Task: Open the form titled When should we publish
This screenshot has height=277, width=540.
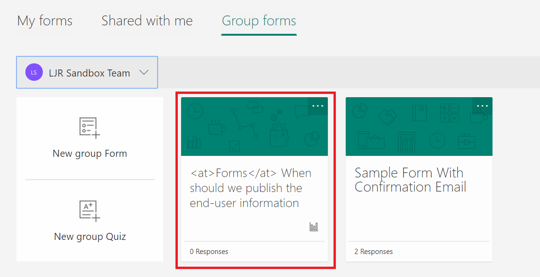Action: [x=251, y=188]
